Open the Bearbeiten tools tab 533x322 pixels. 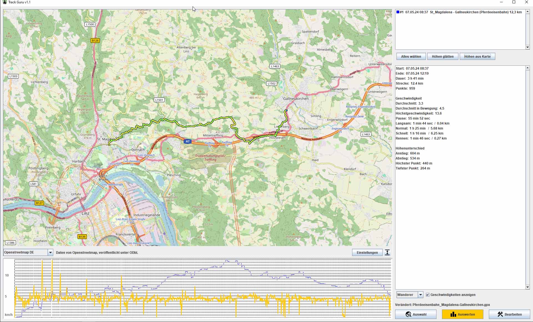[509, 314]
